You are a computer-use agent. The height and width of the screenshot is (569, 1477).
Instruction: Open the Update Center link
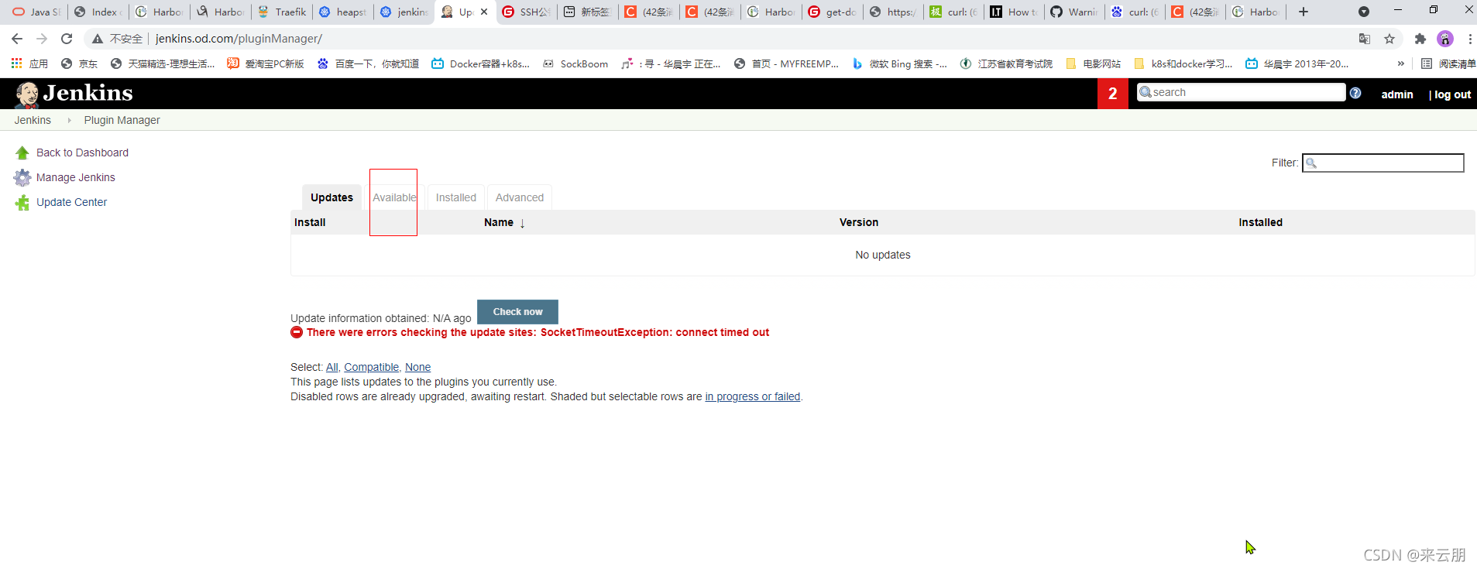click(71, 202)
